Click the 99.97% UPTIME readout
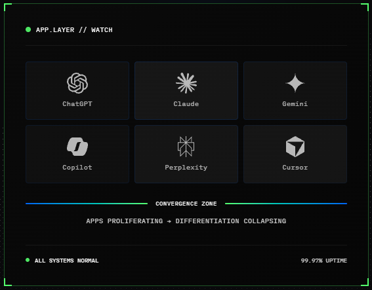Screen dimensions: 372x290 (324, 261)
